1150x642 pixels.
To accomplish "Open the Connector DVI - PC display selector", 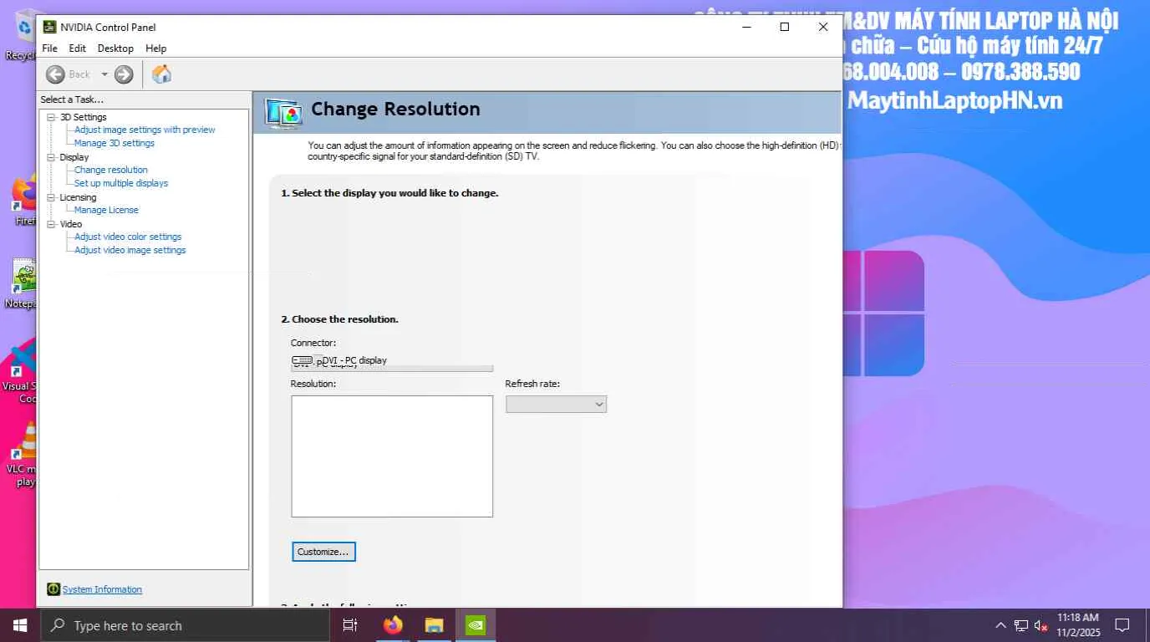I will tap(392, 361).
